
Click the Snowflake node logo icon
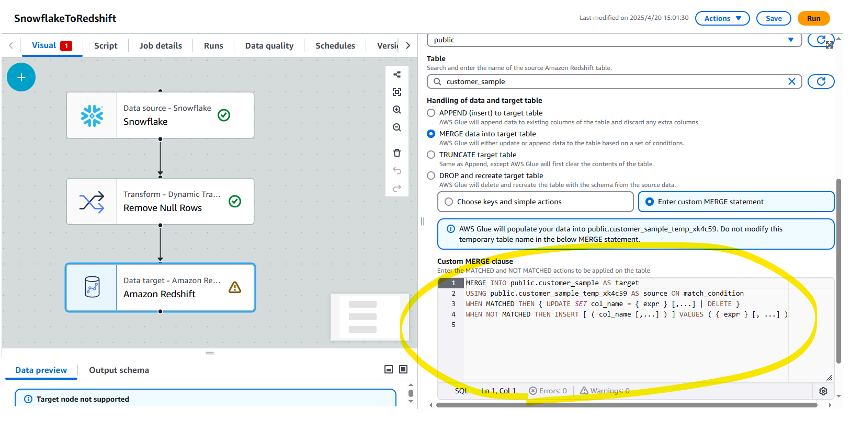tap(92, 116)
